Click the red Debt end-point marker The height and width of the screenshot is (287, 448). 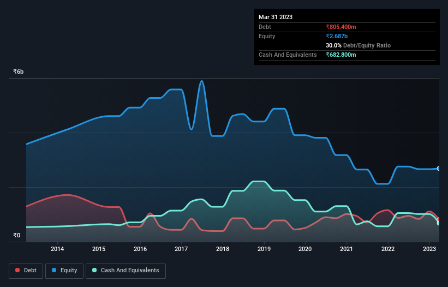[x=439, y=219]
